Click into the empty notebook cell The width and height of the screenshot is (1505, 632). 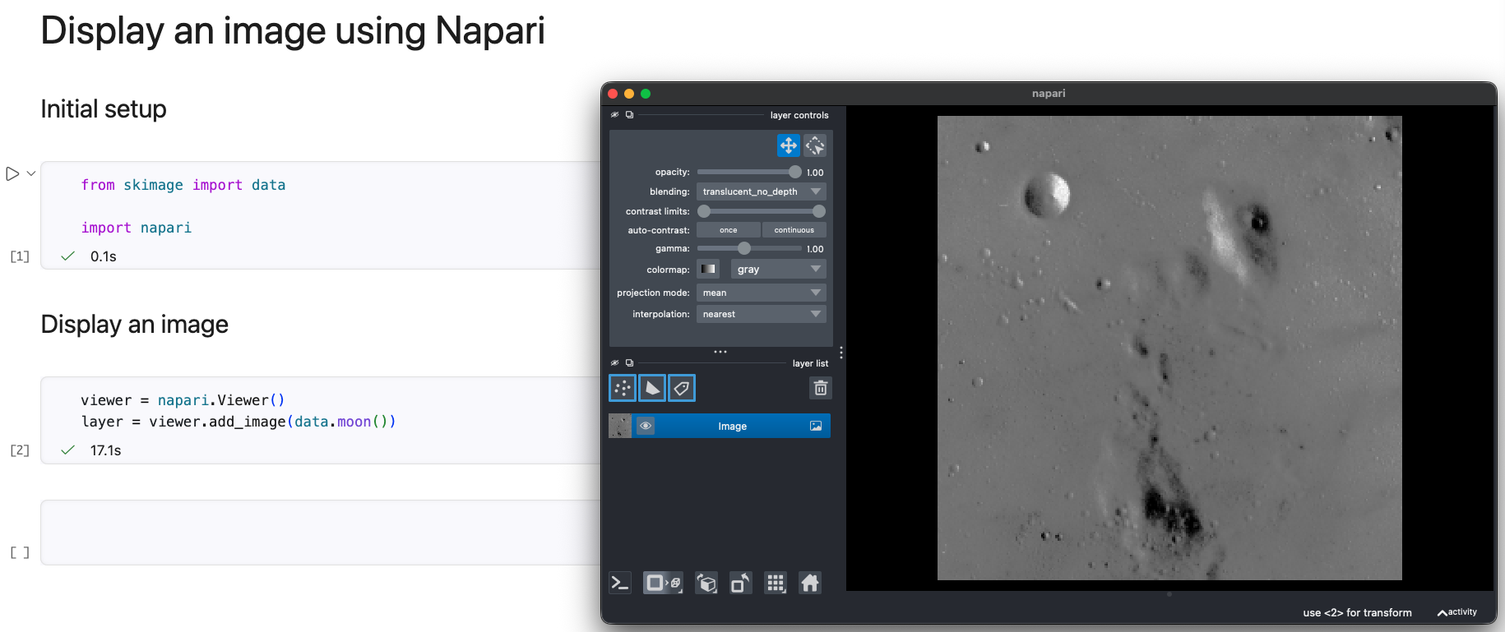pos(321,532)
